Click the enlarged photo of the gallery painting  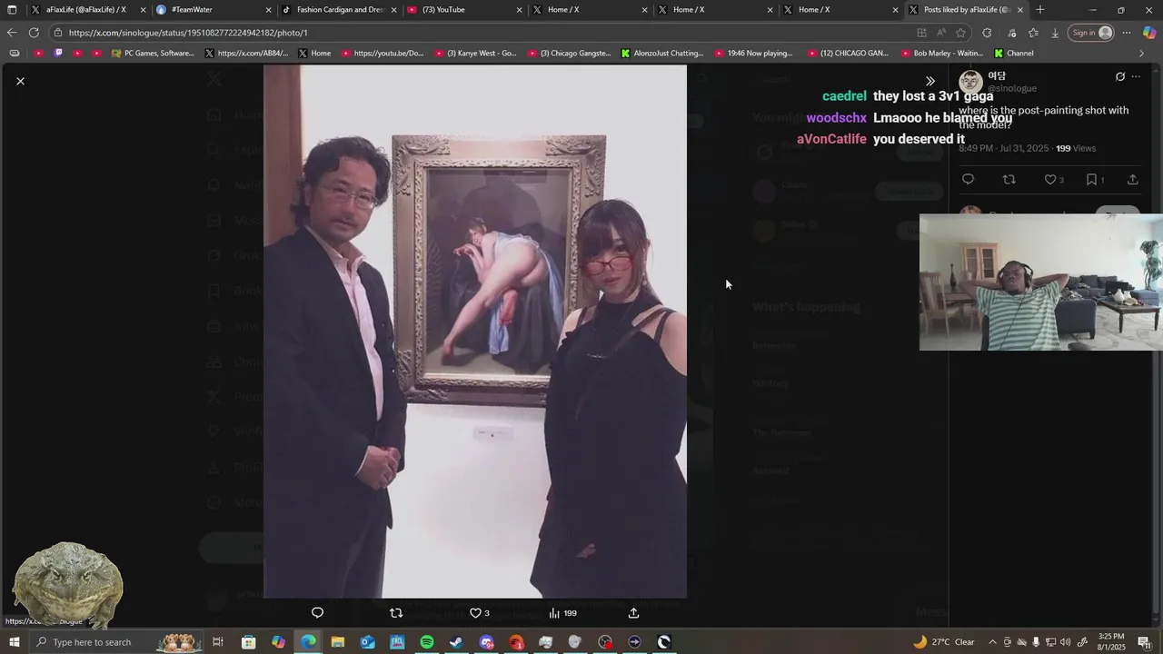click(x=475, y=332)
